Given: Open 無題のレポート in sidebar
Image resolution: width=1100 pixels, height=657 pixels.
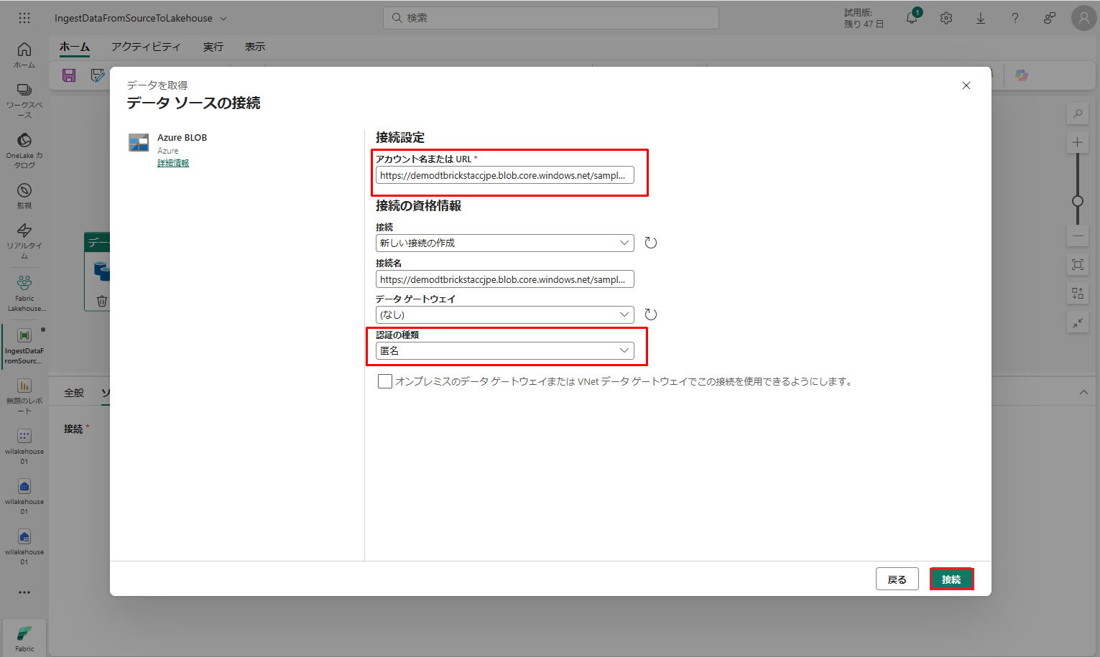Looking at the screenshot, I should coord(24,396).
